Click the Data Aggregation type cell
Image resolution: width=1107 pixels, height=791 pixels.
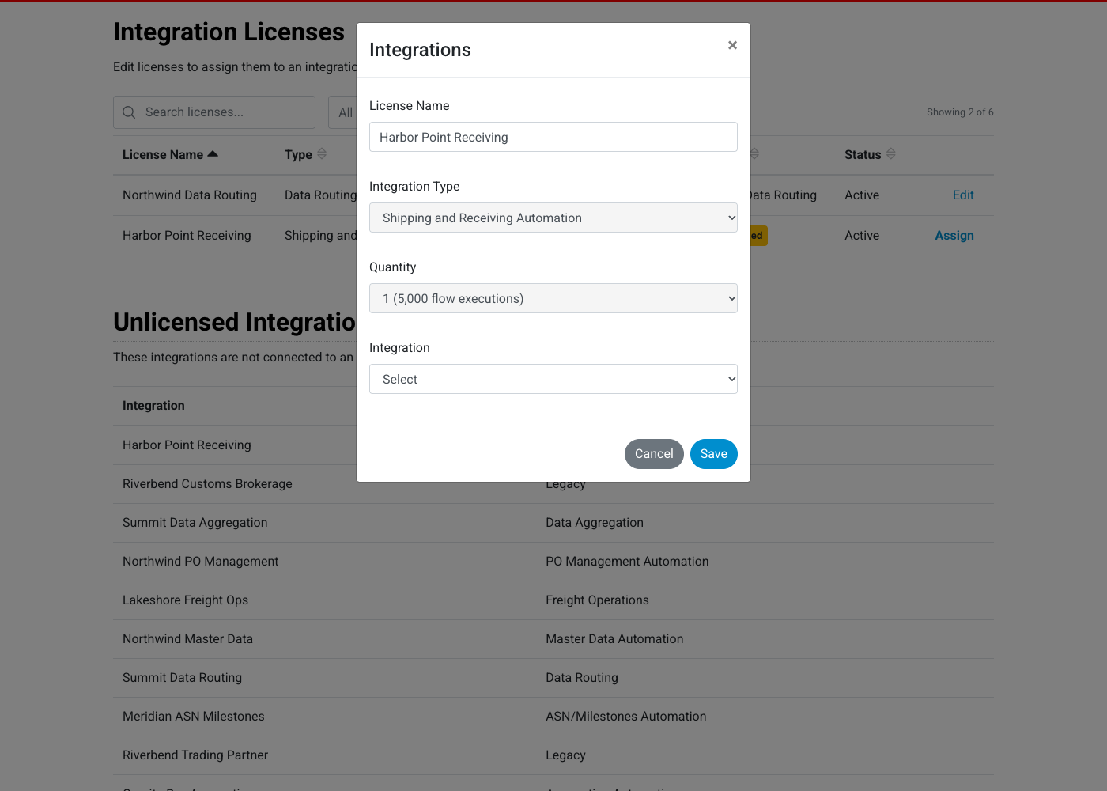tap(595, 523)
